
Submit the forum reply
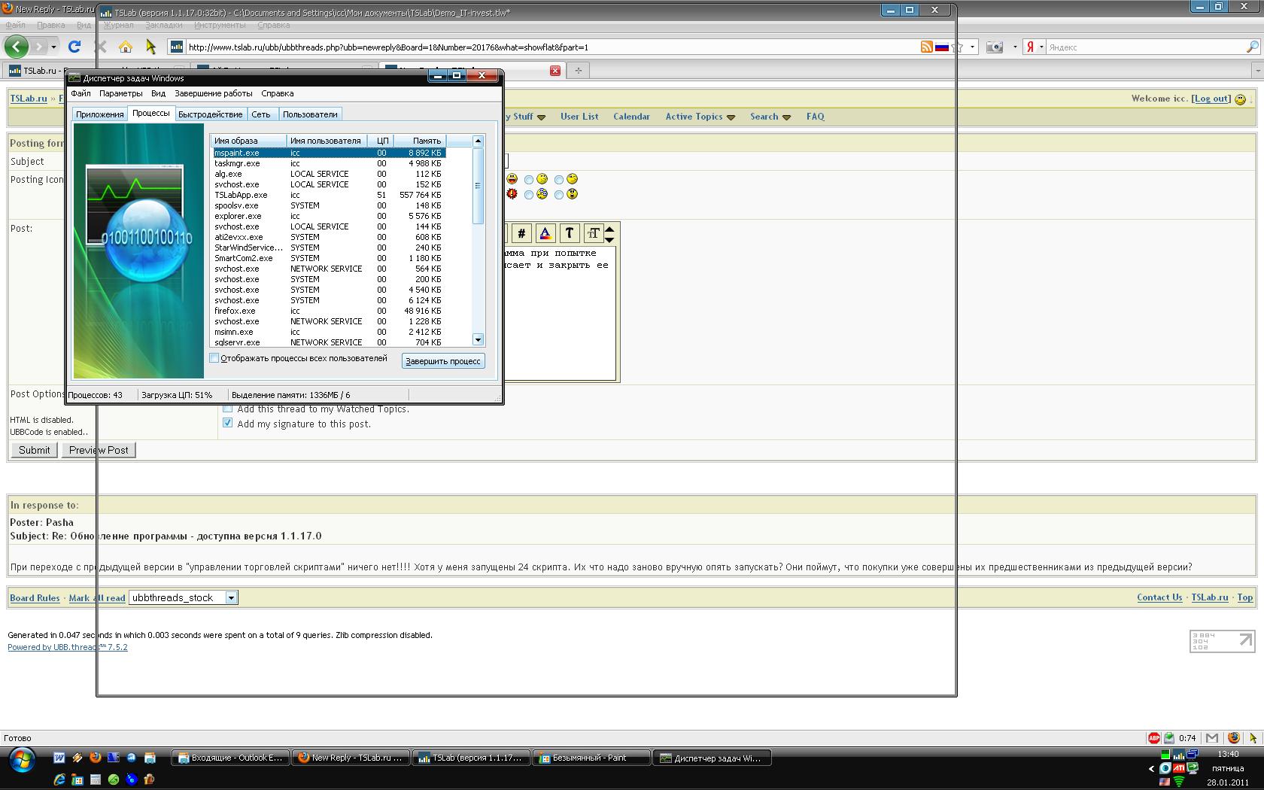click(34, 450)
